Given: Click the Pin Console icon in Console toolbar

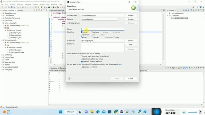Looking at the screenshot, I should (x=189, y=68).
